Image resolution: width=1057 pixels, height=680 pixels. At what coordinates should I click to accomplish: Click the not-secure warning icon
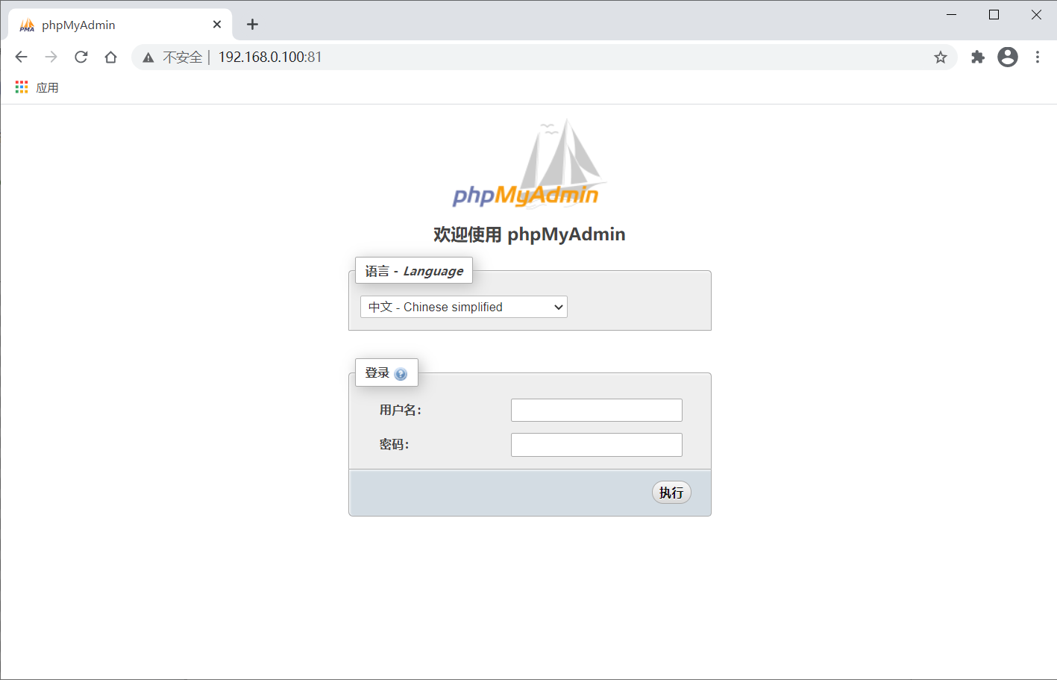tap(148, 57)
